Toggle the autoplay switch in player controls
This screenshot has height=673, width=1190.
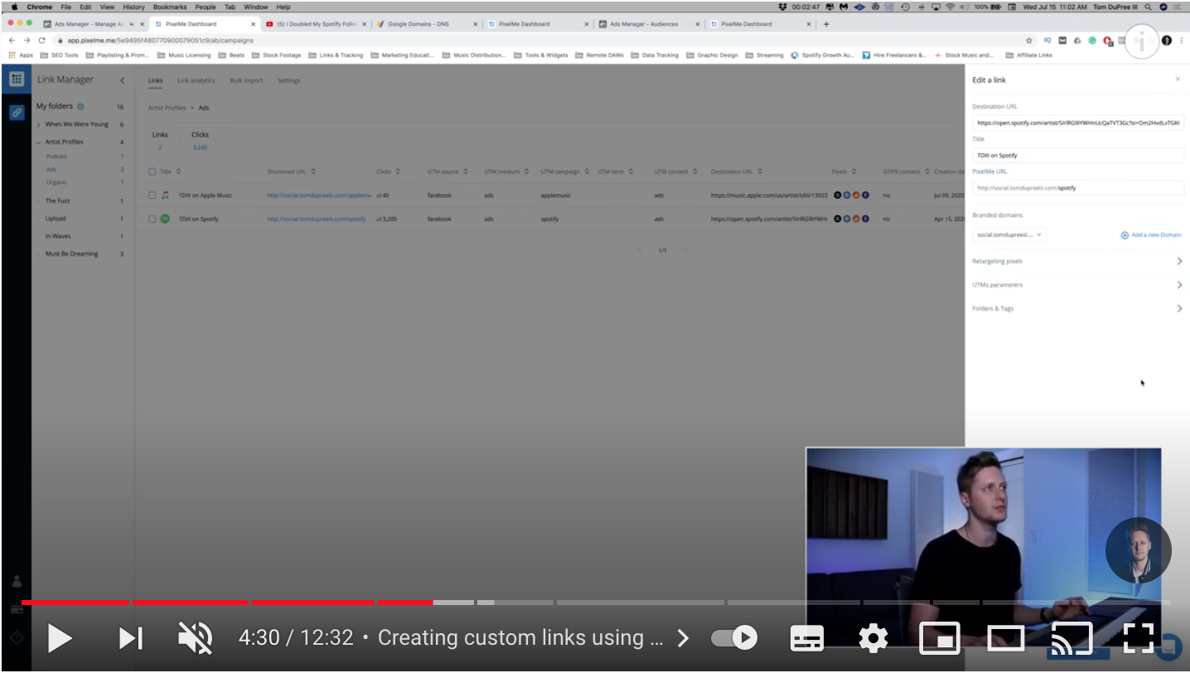734,638
